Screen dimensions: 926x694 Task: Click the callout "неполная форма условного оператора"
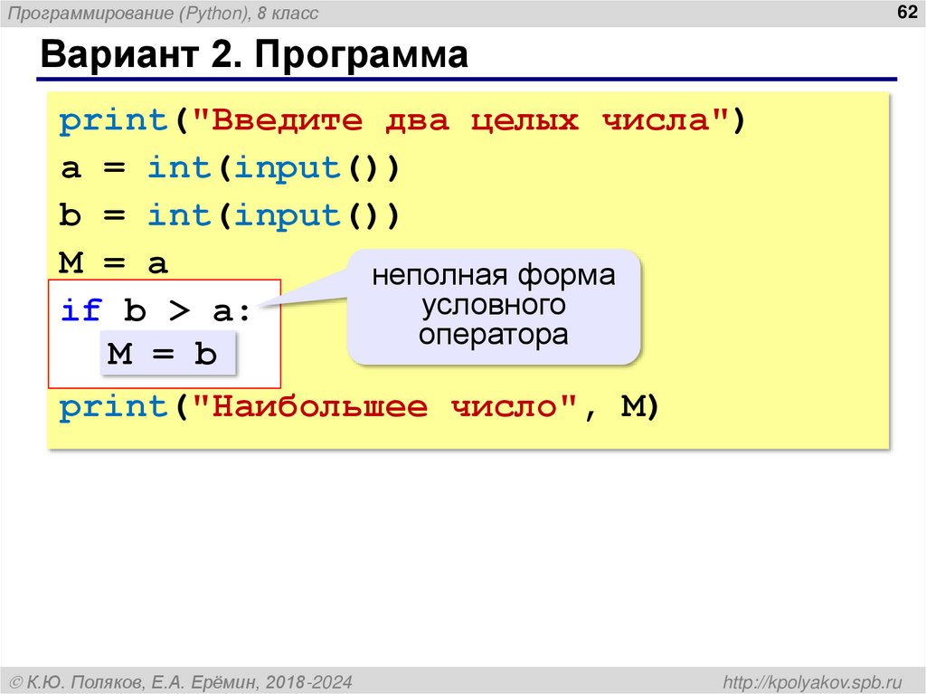[x=494, y=304]
